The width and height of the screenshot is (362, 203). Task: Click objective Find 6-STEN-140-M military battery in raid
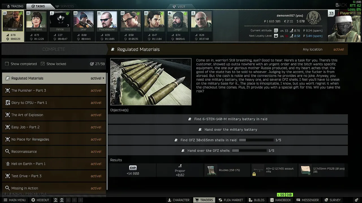[x=228, y=119]
